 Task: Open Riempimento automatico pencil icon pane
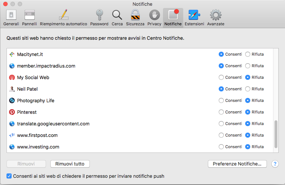pos(63,18)
